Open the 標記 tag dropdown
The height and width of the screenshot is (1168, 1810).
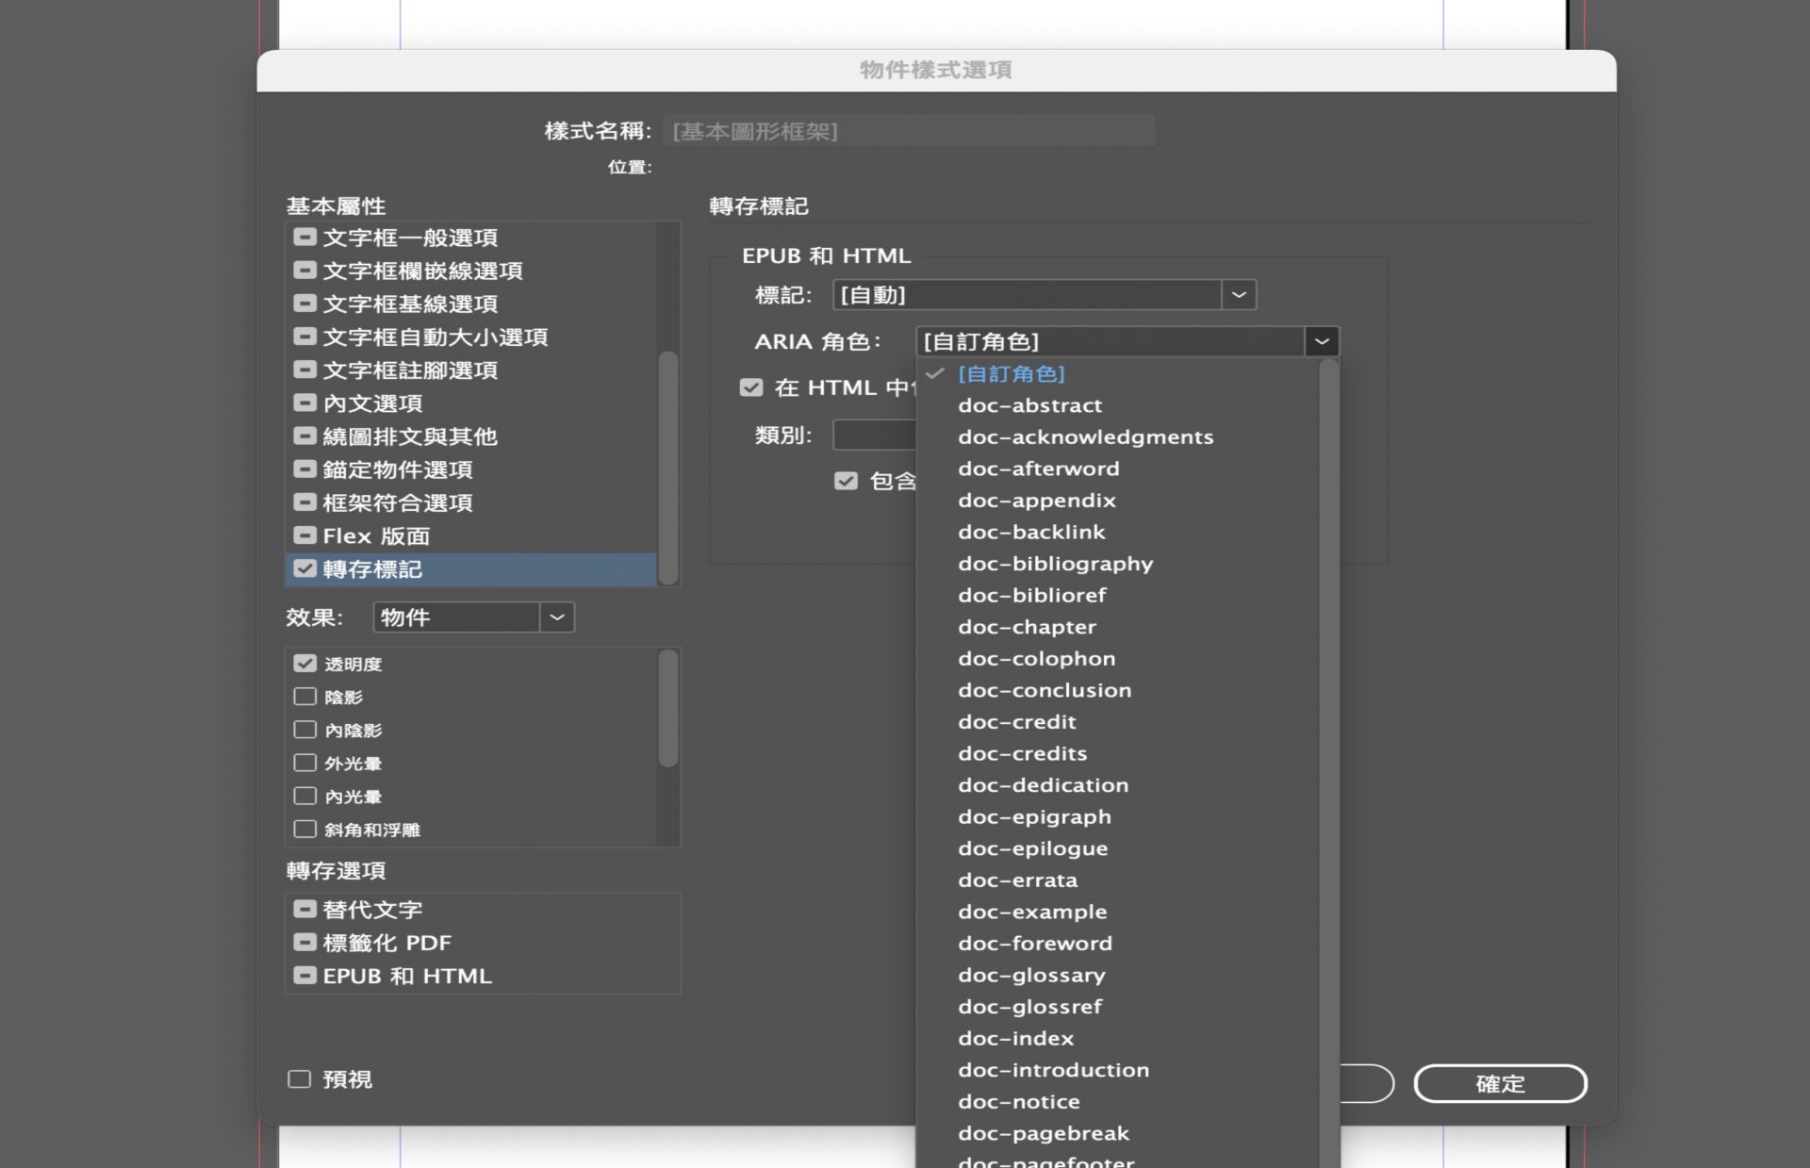click(x=1238, y=295)
